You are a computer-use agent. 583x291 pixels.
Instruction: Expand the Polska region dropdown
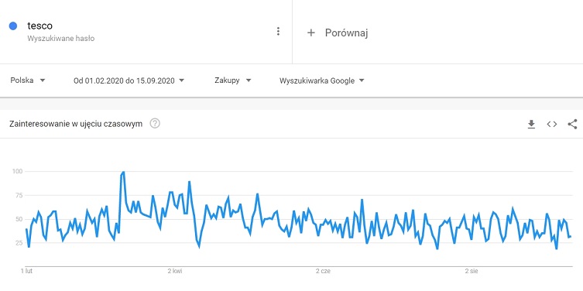tap(28, 80)
